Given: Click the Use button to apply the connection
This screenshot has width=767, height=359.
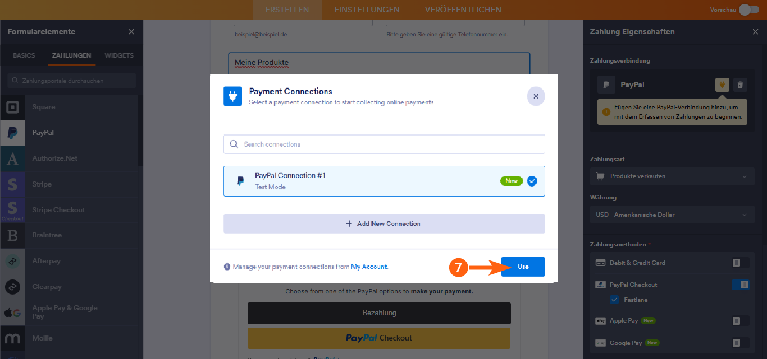Looking at the screenshot, I should 523,267.
